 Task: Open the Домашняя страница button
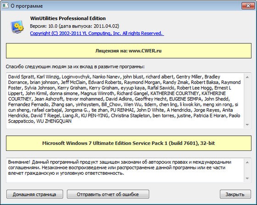[35, 194]
